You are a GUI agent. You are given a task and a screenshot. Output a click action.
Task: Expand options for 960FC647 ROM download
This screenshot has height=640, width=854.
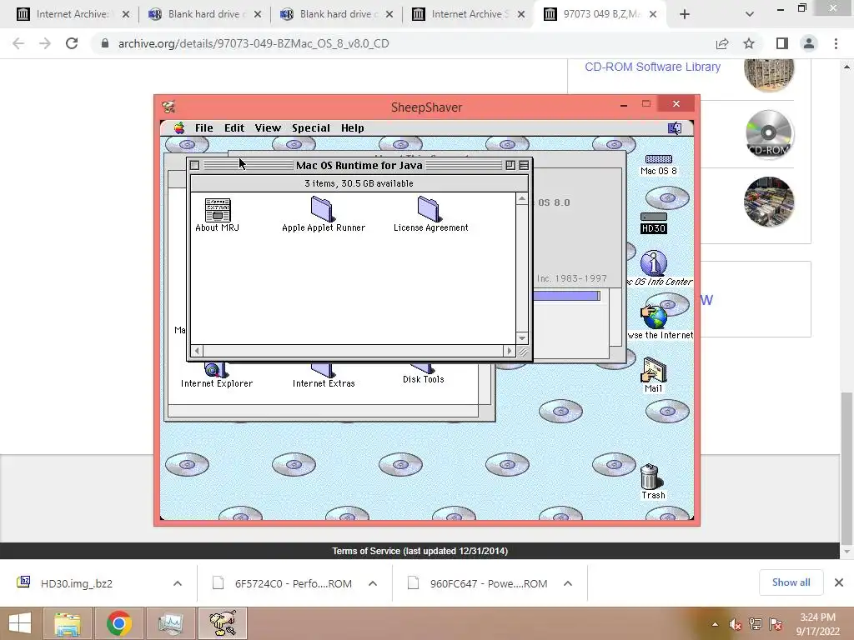(567, 583)
